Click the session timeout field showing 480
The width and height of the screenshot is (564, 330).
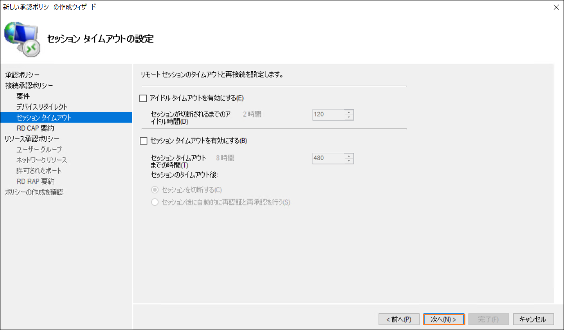point(329,158)
